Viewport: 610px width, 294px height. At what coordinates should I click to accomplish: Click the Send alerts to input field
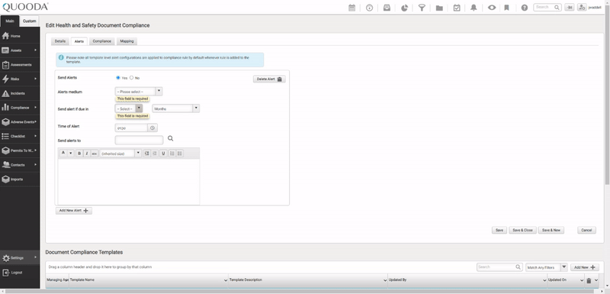139,141
